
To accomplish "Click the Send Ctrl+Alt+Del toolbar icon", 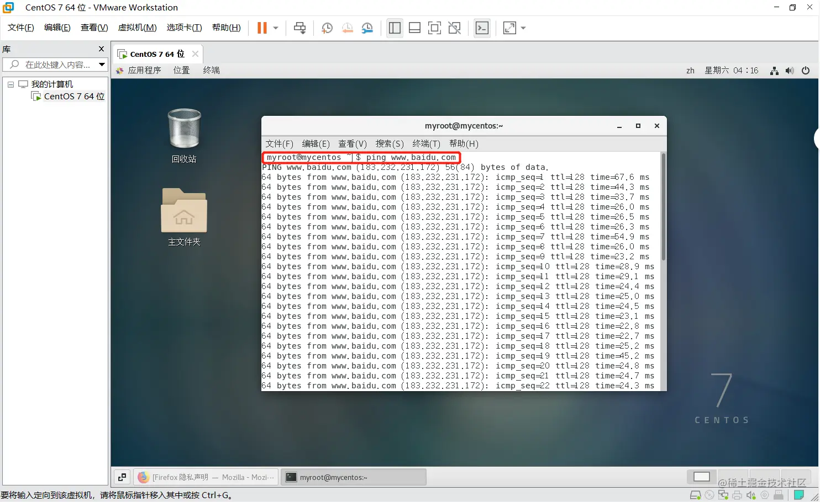I will tap(300, 28).
